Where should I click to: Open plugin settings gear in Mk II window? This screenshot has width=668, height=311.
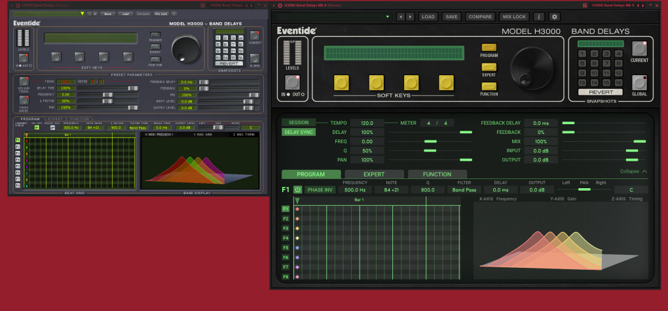pos(554,16)
